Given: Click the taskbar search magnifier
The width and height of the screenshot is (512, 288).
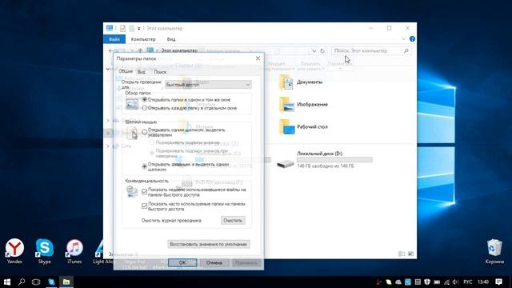Looking at the screenshot, I should pyautogui.click(x=22, y=282).
